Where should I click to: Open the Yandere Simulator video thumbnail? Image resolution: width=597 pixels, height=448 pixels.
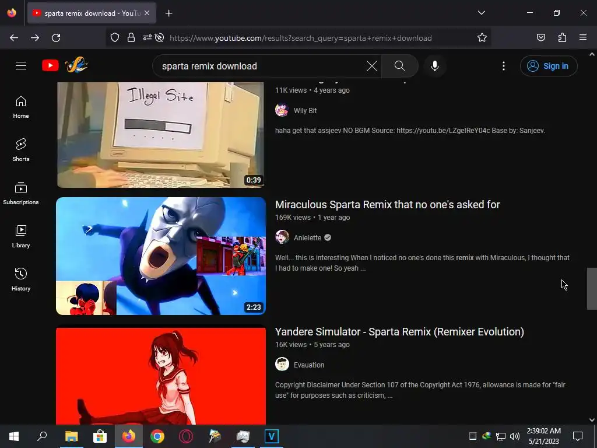coord(161,376)
